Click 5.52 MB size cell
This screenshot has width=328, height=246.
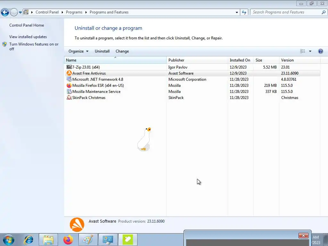pos(270,67)
